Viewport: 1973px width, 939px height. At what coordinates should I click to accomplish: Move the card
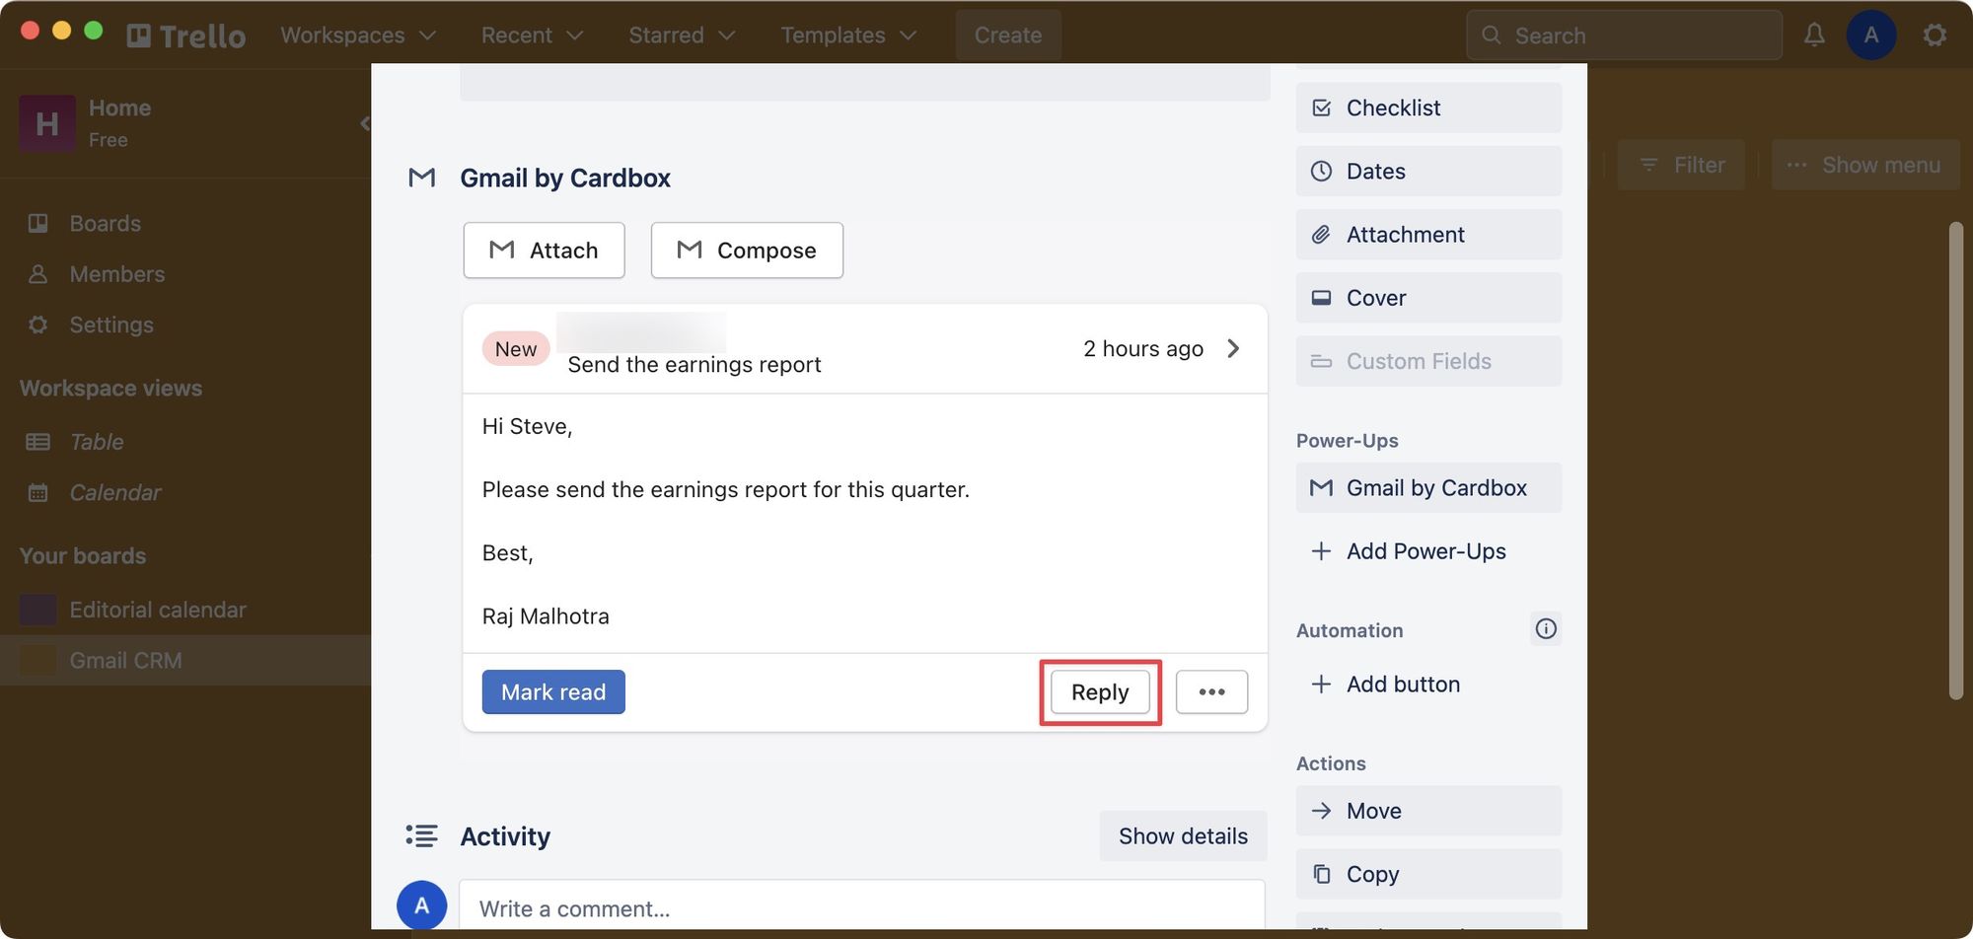tap(1428, 811)
